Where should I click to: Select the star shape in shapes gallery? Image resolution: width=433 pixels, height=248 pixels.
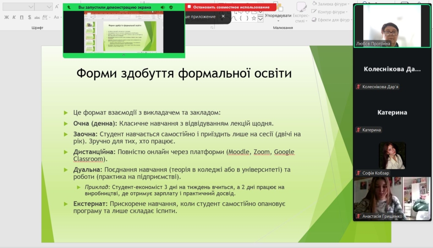pos(254,18)
